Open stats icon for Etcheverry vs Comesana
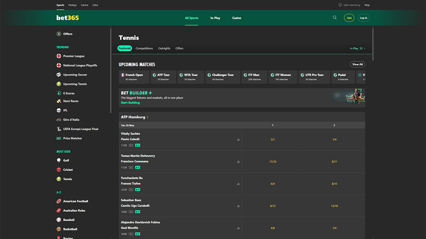This screenshot has width=426, height=239. (x=238, y=162)
